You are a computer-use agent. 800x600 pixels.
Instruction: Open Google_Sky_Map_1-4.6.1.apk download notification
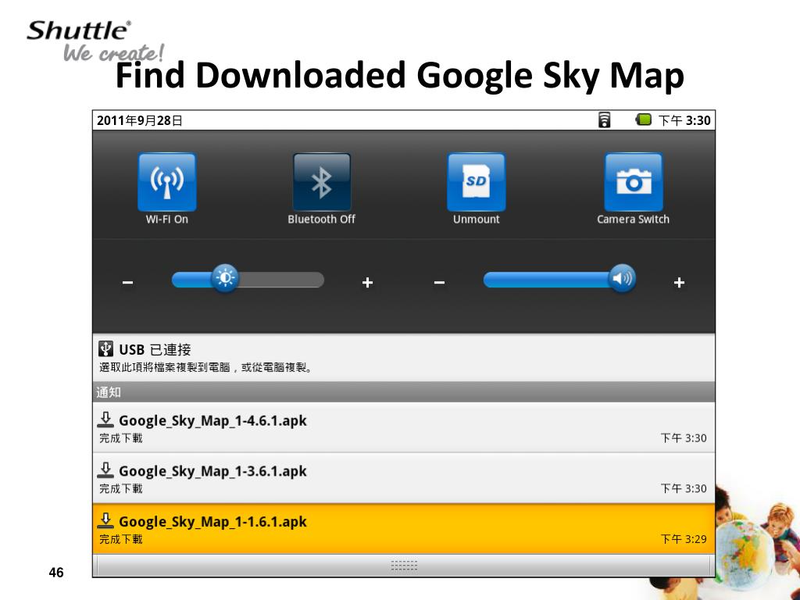404,427
